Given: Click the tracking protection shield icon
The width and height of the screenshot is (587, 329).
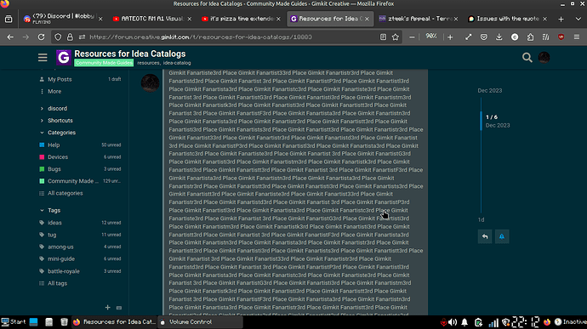Looking at the screenshot, I should 58,37.
